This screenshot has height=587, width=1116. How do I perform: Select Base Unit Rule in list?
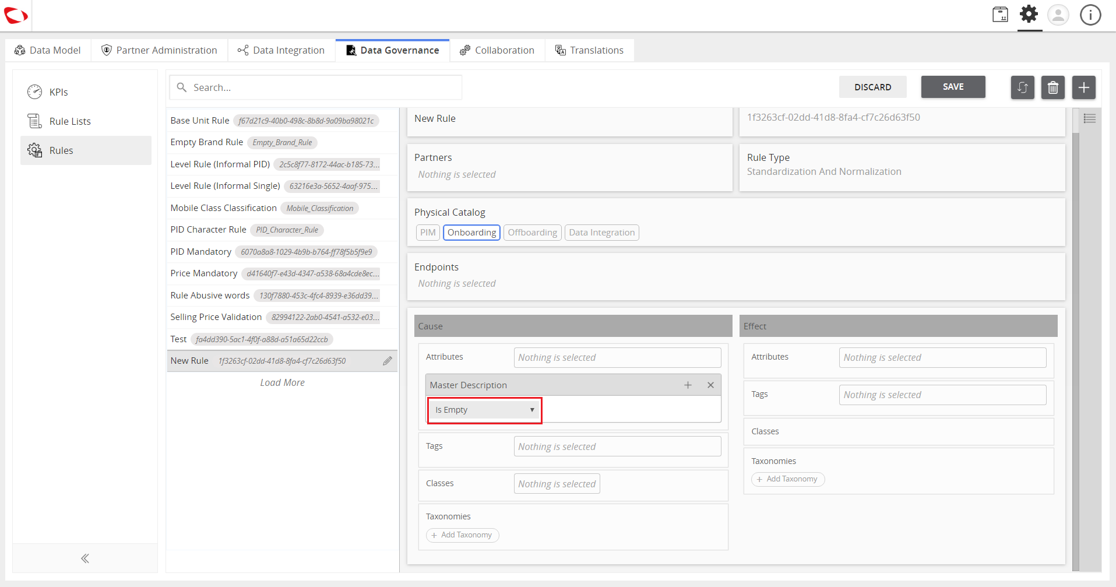[282, 121]
